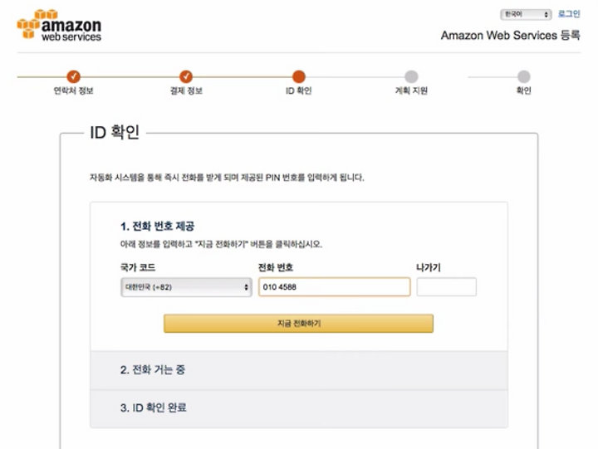This screenshot has height=449, width=598.
Task: Expand the 2. 전화 거는 중 section
Action: pyautogui.click(x=299, y=369)
